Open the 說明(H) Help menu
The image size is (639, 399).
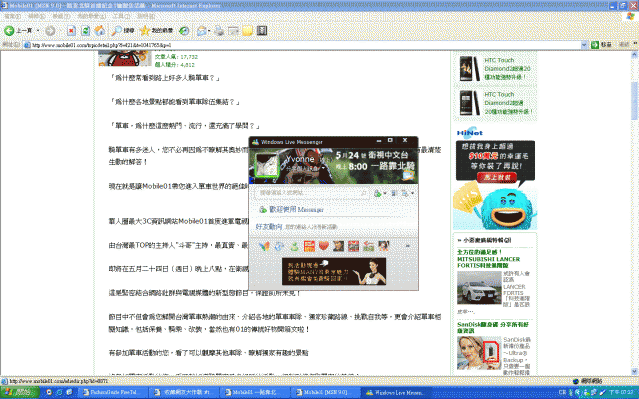146,16
